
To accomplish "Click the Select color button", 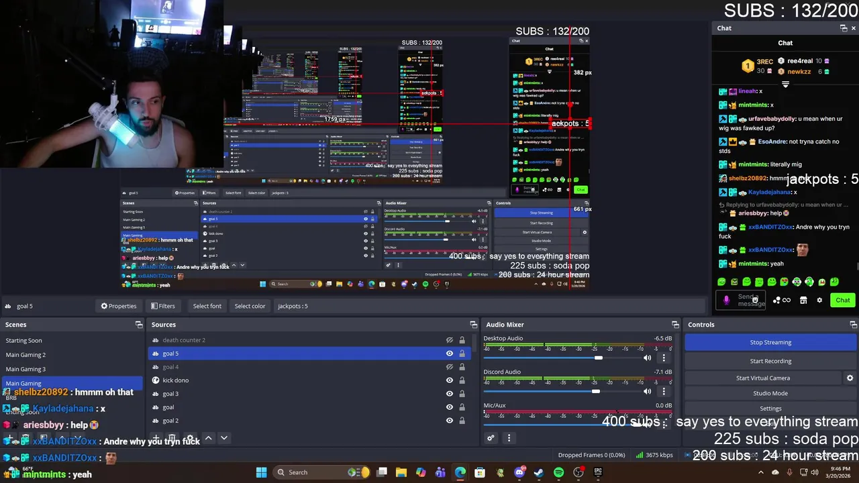I will coord(250,306).
